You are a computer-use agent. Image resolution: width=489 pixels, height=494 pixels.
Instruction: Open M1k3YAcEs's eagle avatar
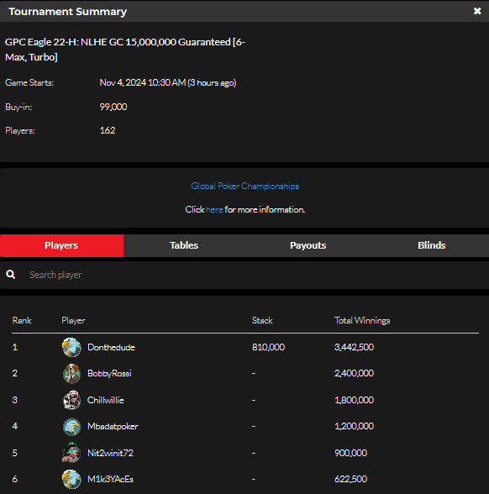(71, 479)
